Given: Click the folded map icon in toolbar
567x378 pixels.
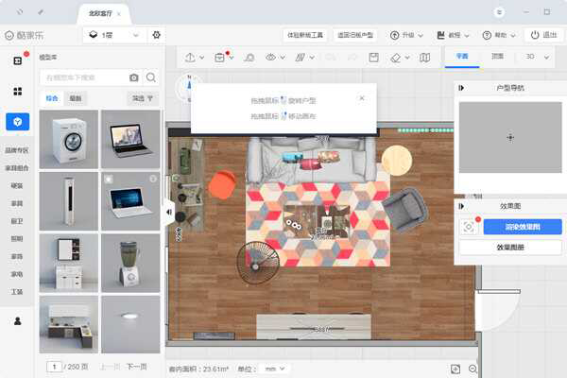Looking at the screenshot, I should pos(425,58).
